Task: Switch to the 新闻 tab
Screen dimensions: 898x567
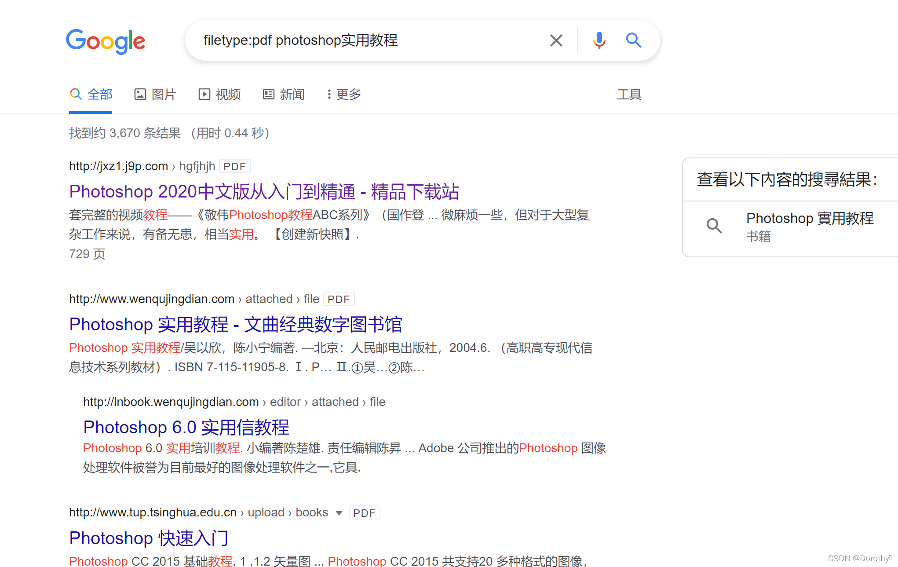Action: pos(292,94)
